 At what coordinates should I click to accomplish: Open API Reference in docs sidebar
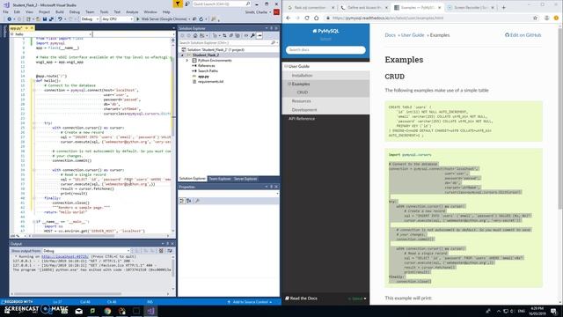pyautogui.click(x=302, y=119)
